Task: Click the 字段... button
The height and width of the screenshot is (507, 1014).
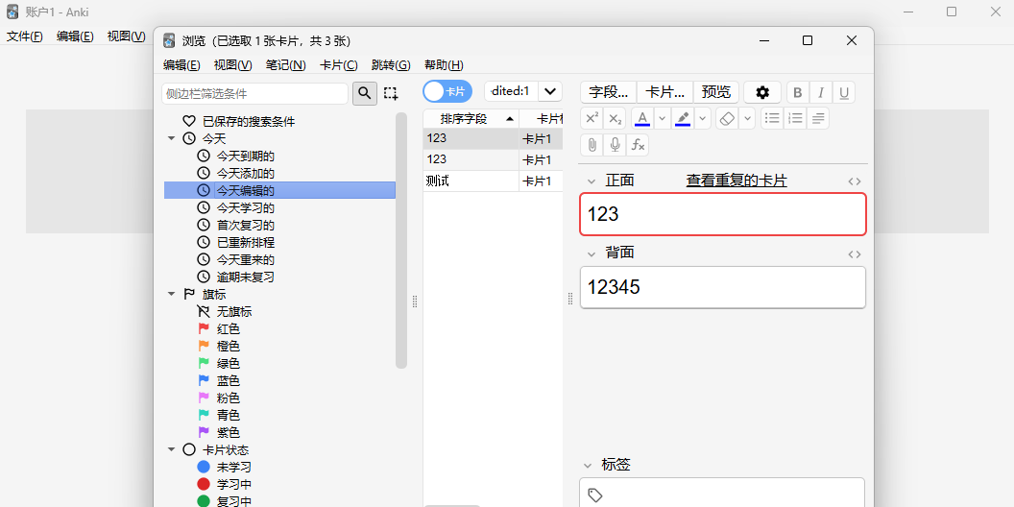Action: coord(608,92)
